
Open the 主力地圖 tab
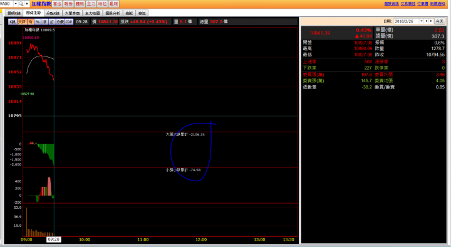92,13
